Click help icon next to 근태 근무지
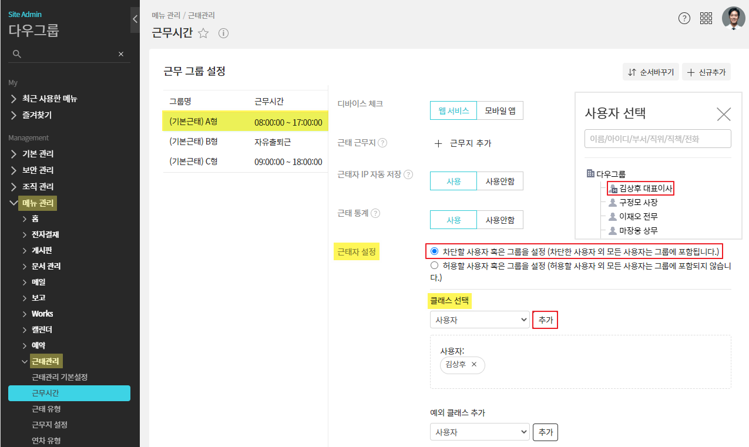This screenshot has width=749, height=447. tap(382, 143)
